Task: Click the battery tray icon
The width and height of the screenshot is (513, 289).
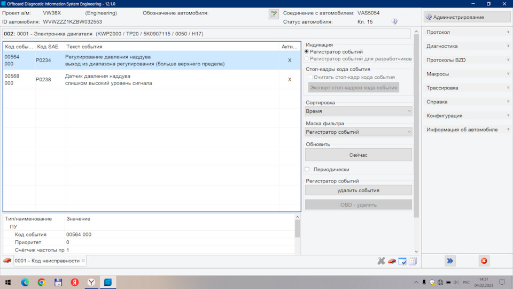Action: click(x=448, y=282)
